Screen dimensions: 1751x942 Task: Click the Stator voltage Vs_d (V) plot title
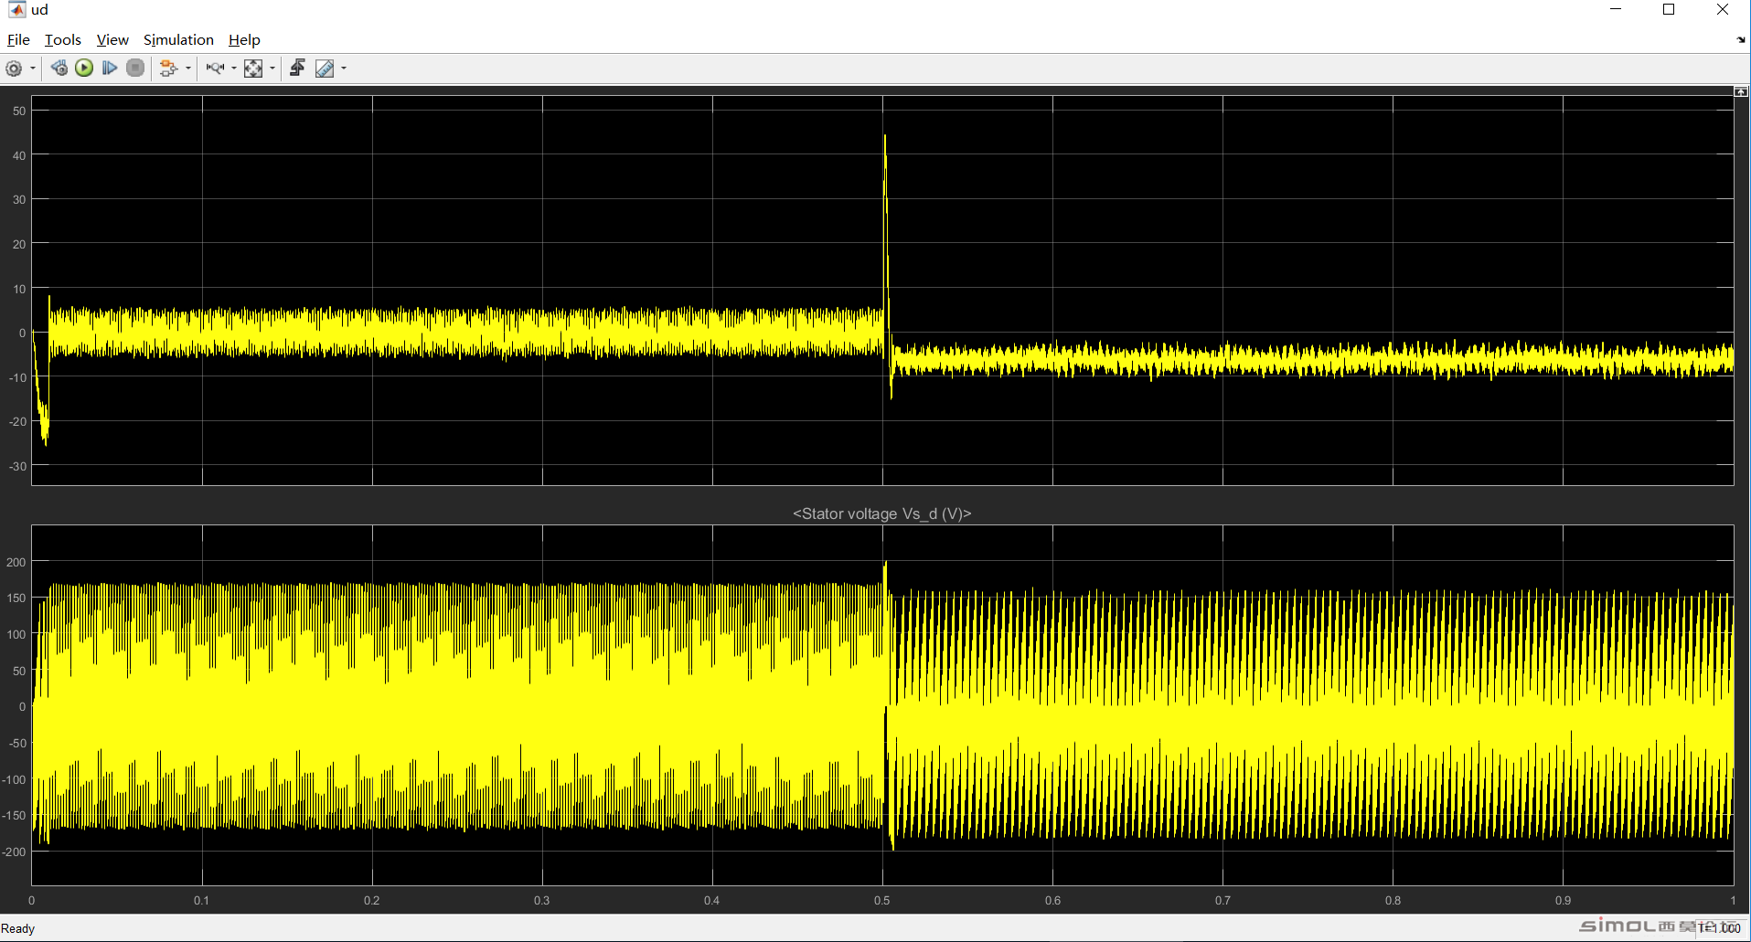click(x=881, y=513)
